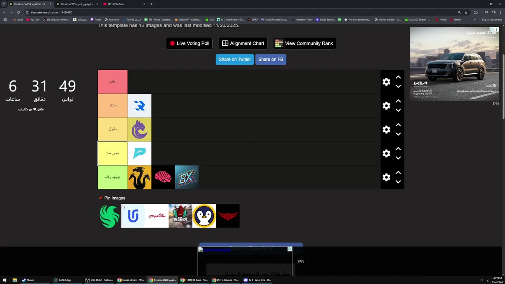
Task: Move the yellow fourth tier row up
Action: [398, 149]
